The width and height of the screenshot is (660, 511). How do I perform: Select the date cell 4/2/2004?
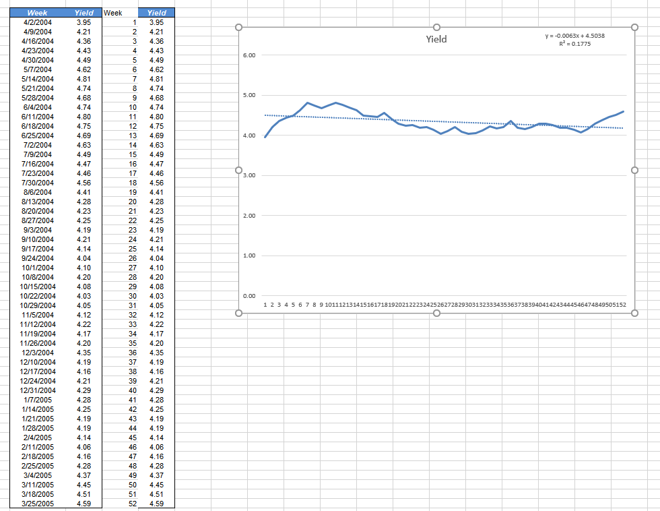point(38,22)
